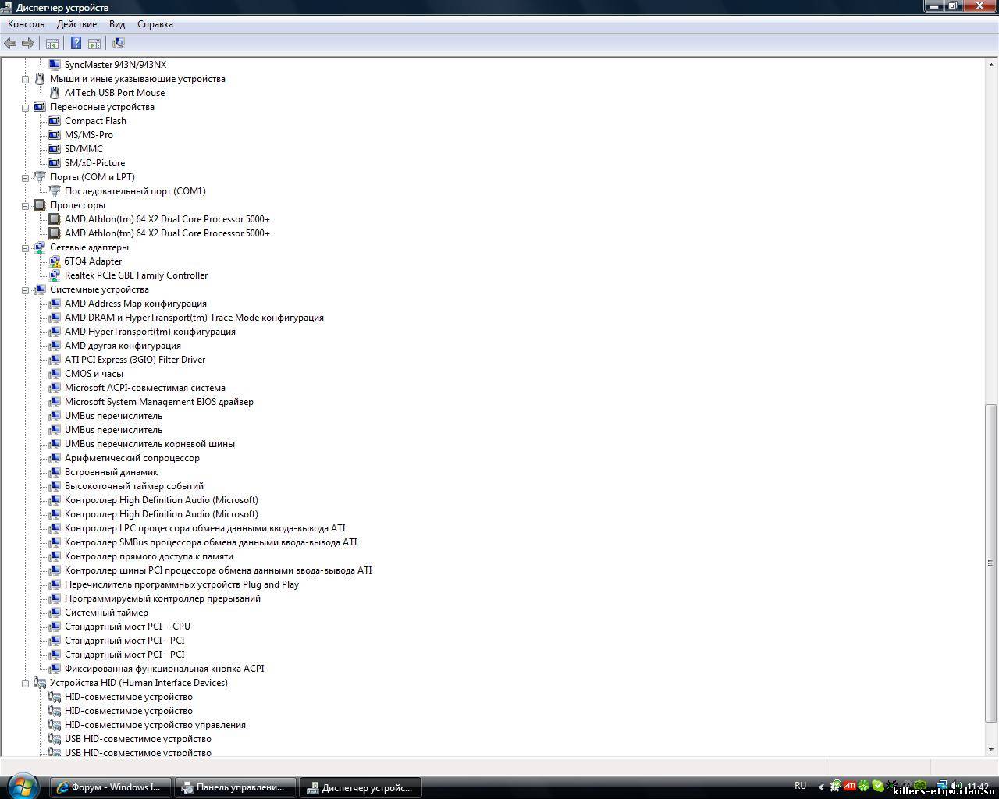
Task: Select Перечислитель программных устройств Plug and Play
Action: click(182, 584)
